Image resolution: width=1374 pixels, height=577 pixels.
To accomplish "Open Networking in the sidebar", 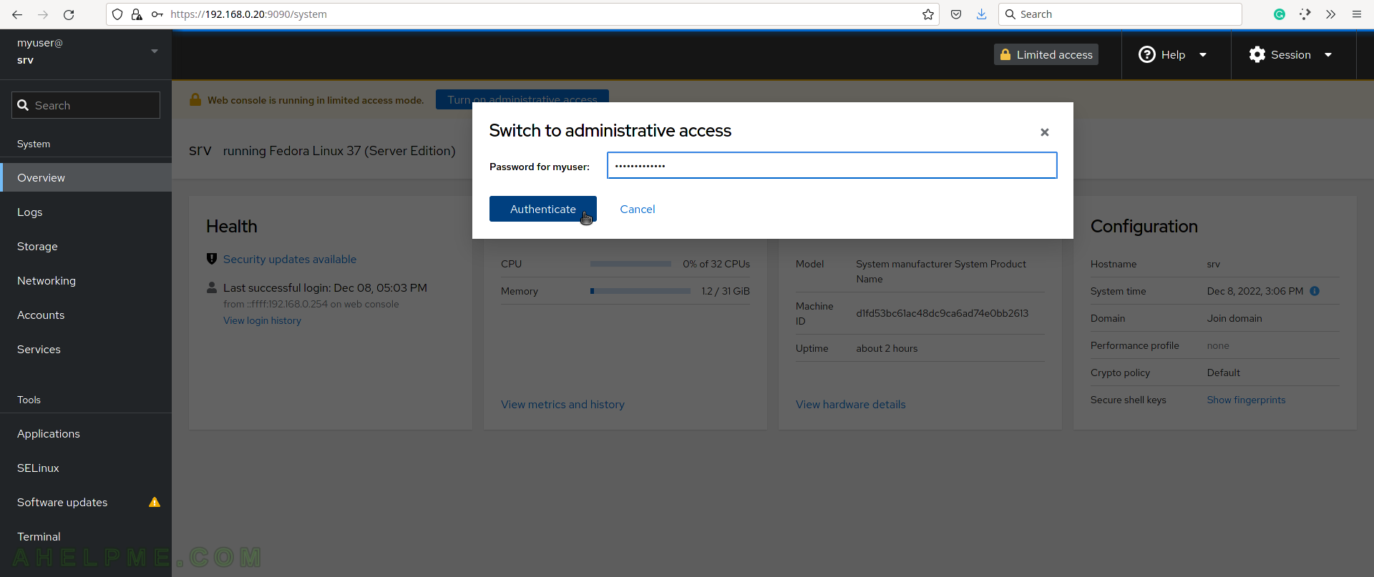I will [86, 280].
